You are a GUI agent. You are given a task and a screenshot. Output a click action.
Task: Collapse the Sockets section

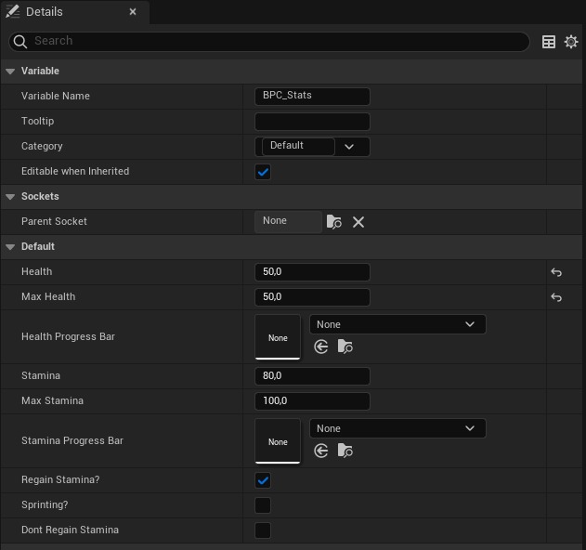(x=11, y=197)
